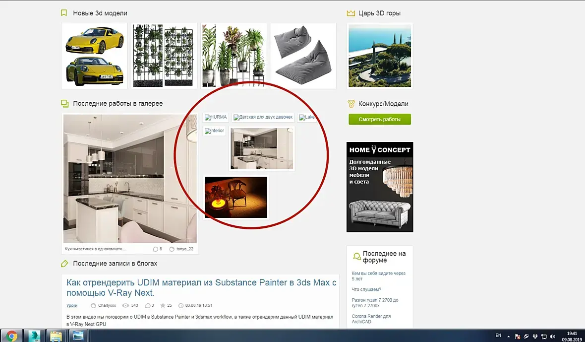Click the volume speaker tray icon
Viewport: 585px width, 342px height.
[x=553, y=337]
